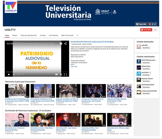162x139 pixels.
Task: Open Más información tab
Action: click(67, 35)
